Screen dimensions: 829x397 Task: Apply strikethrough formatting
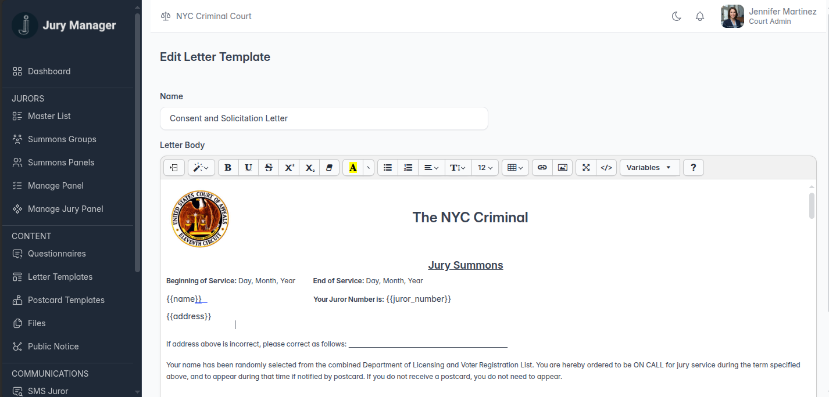coord(269,168)
